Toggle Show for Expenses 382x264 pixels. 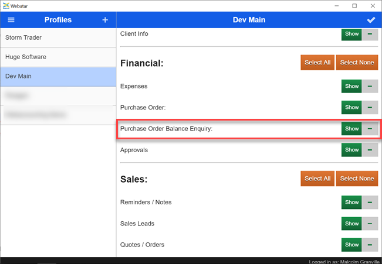point(351,87)
